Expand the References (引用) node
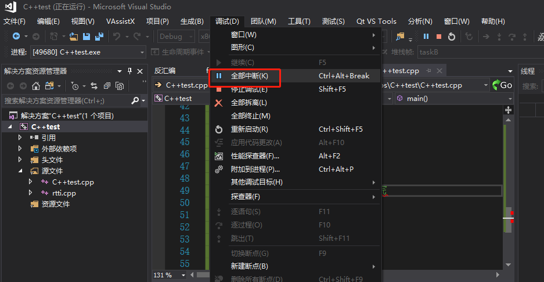The image size is (544, 282). [20, 138]
